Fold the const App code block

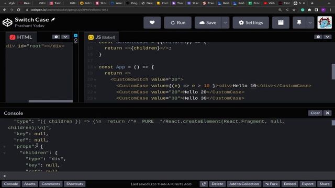click(95, 67)
